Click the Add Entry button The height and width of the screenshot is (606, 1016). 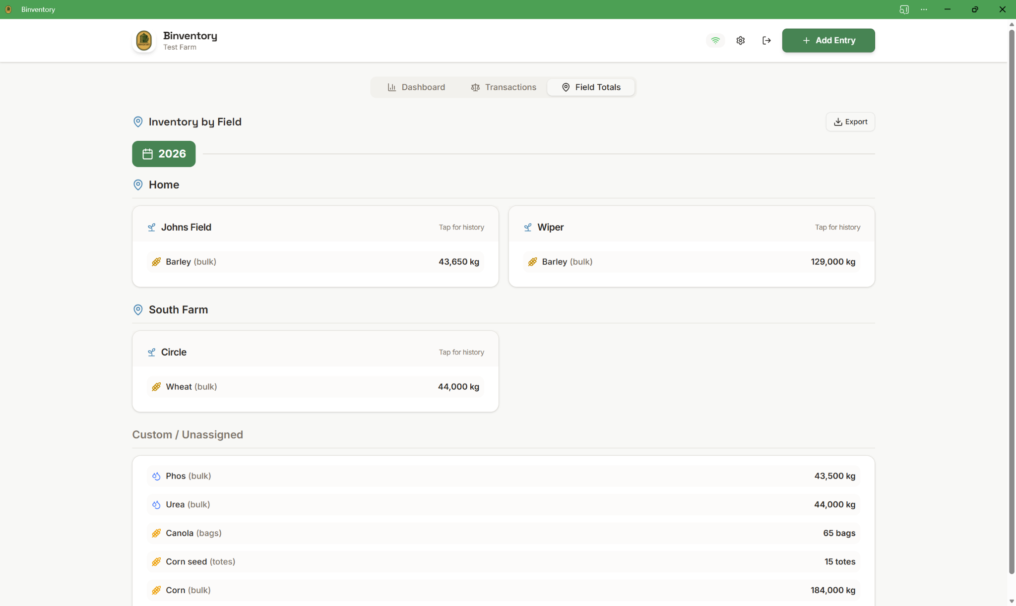tap(827, 40)
